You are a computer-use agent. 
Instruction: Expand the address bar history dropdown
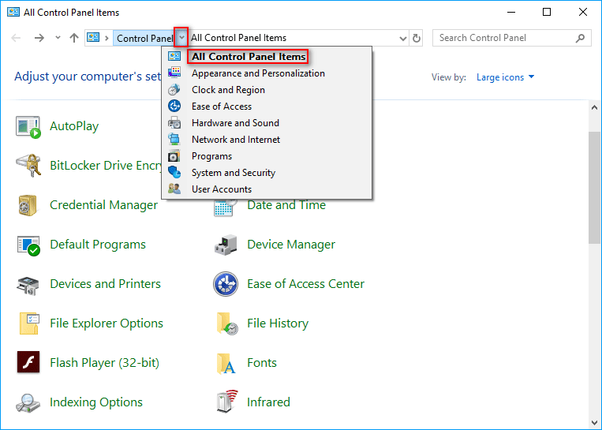pyautogui.click(x=402, y=38)
